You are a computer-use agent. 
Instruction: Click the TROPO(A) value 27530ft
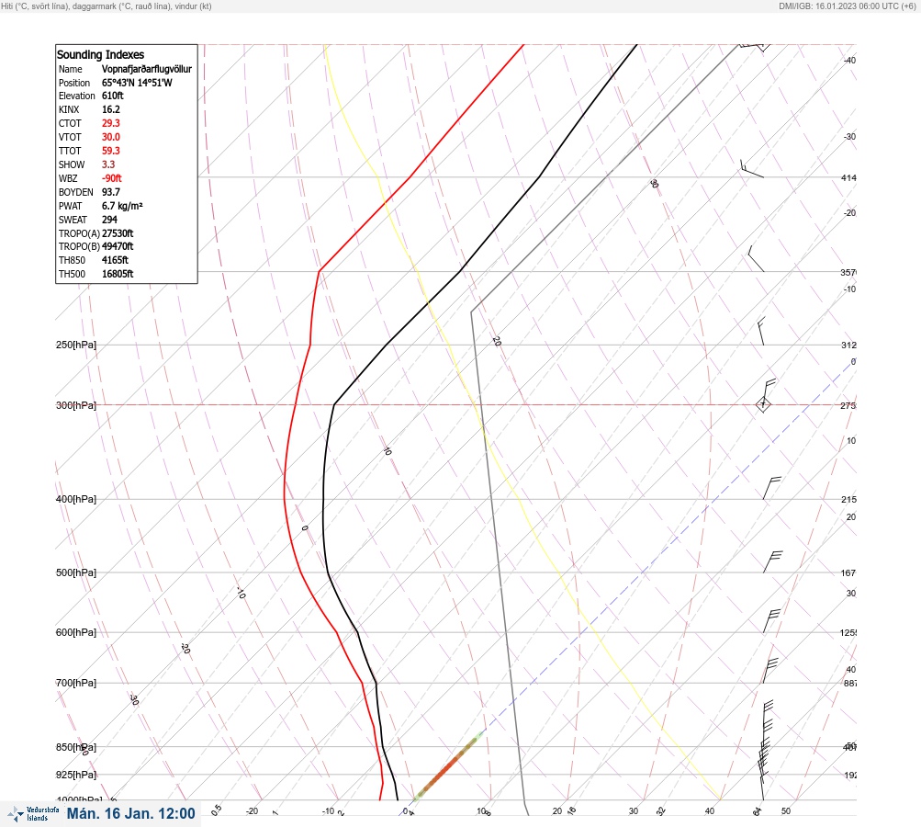click(118, 233)
